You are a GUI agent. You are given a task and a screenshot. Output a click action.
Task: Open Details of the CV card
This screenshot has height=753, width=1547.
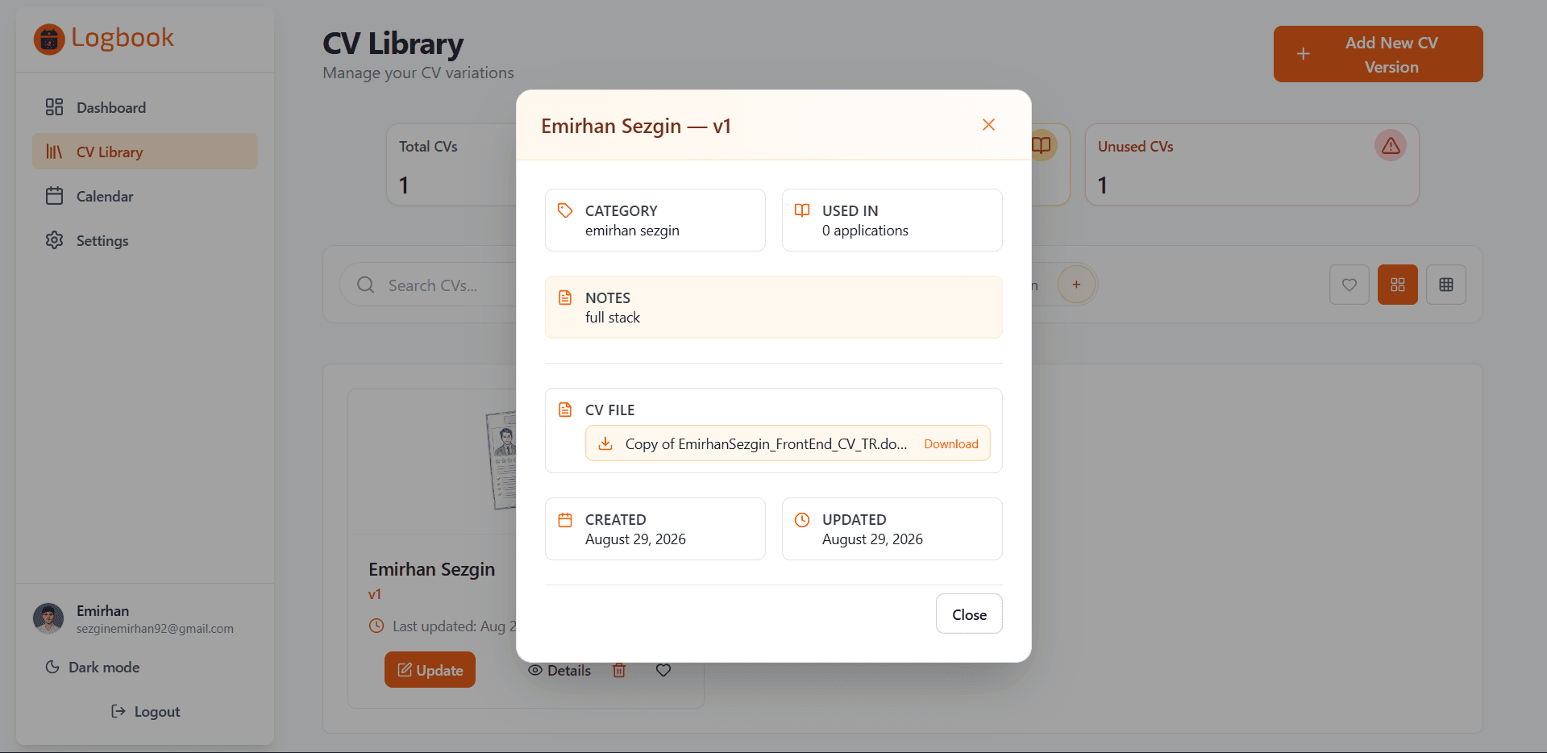[x=559, y=671]
